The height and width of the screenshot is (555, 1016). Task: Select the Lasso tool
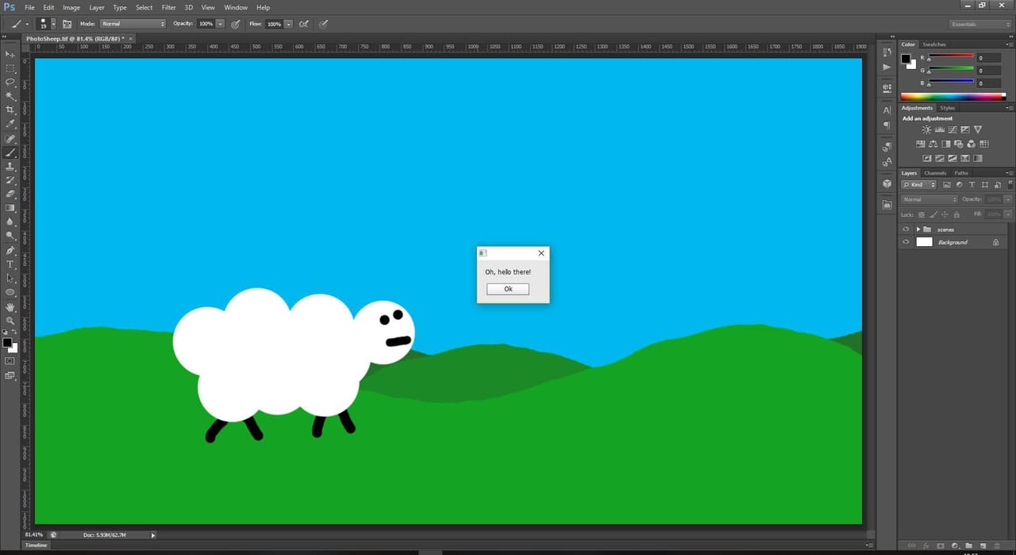[10, 82]
